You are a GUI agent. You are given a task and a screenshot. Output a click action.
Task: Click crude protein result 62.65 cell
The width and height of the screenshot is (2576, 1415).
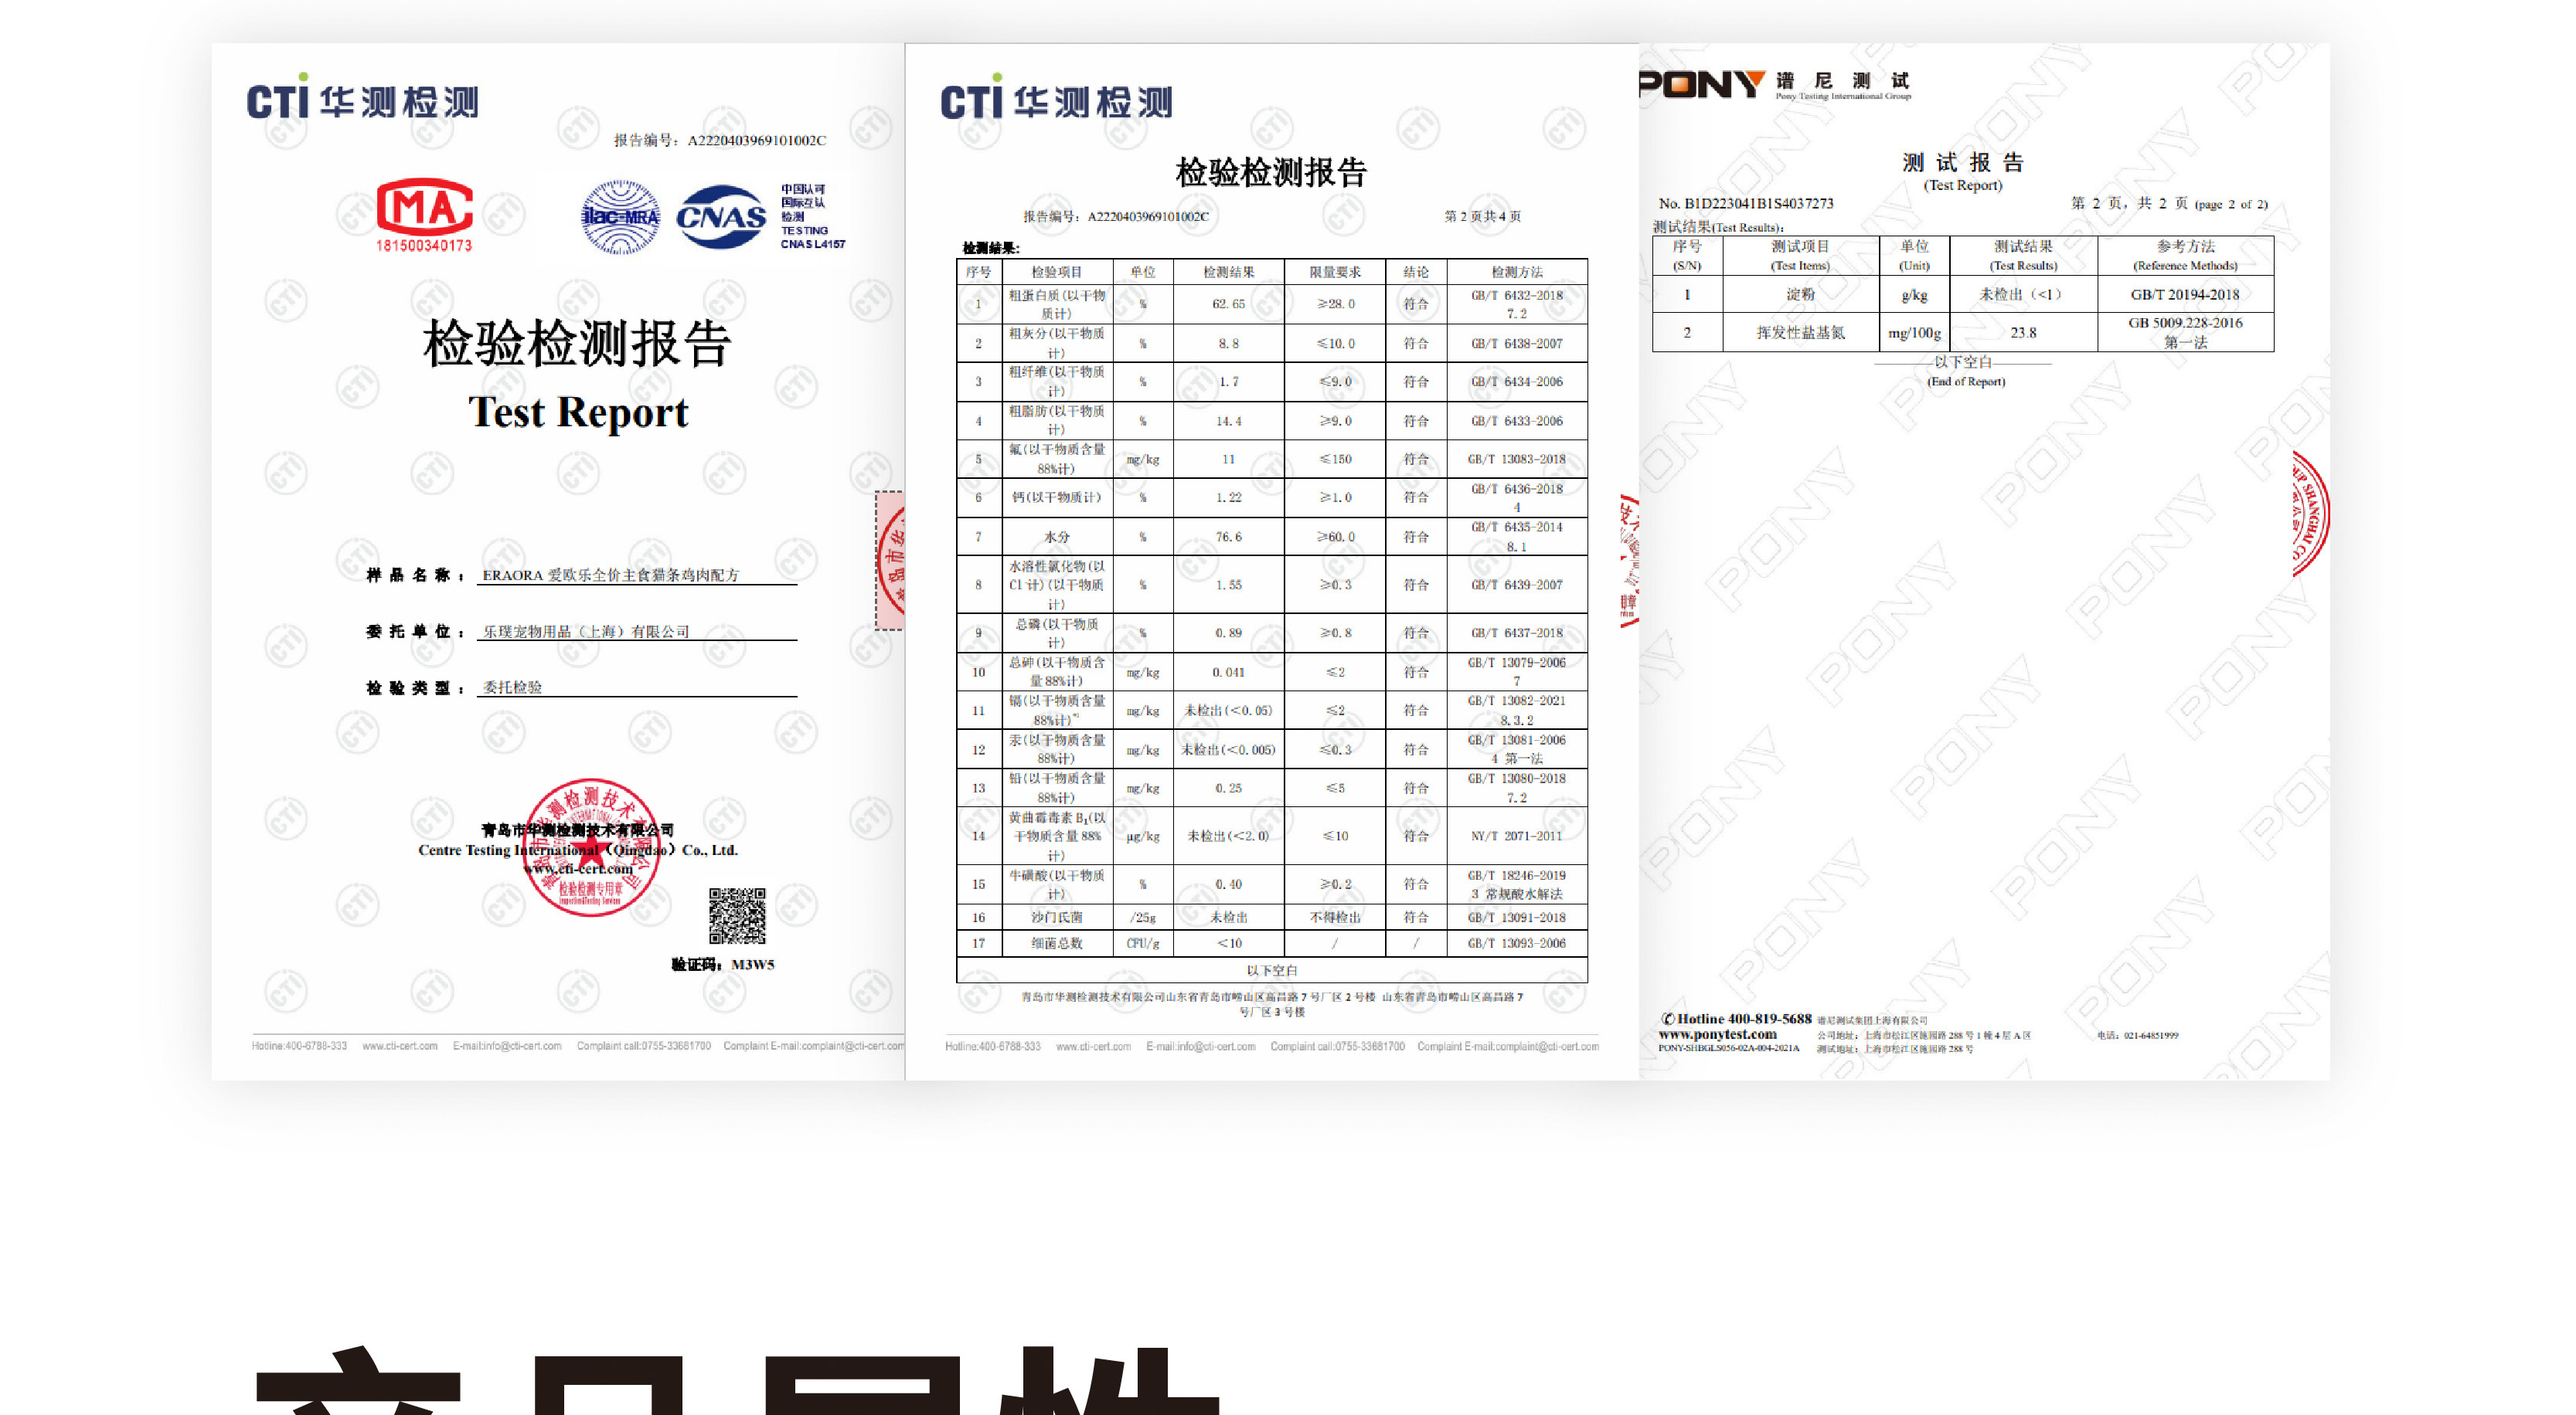click(x=1228, y=304)
